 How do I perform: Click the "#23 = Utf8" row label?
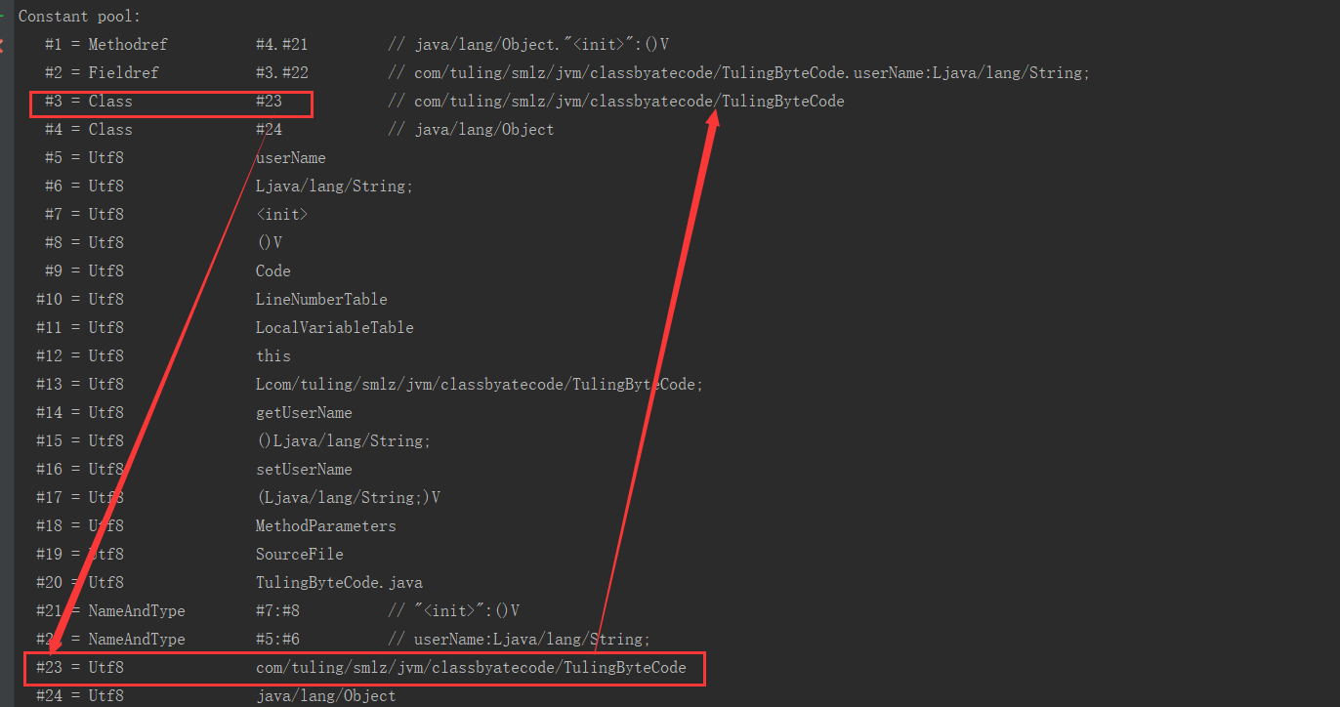coord(80,668)
